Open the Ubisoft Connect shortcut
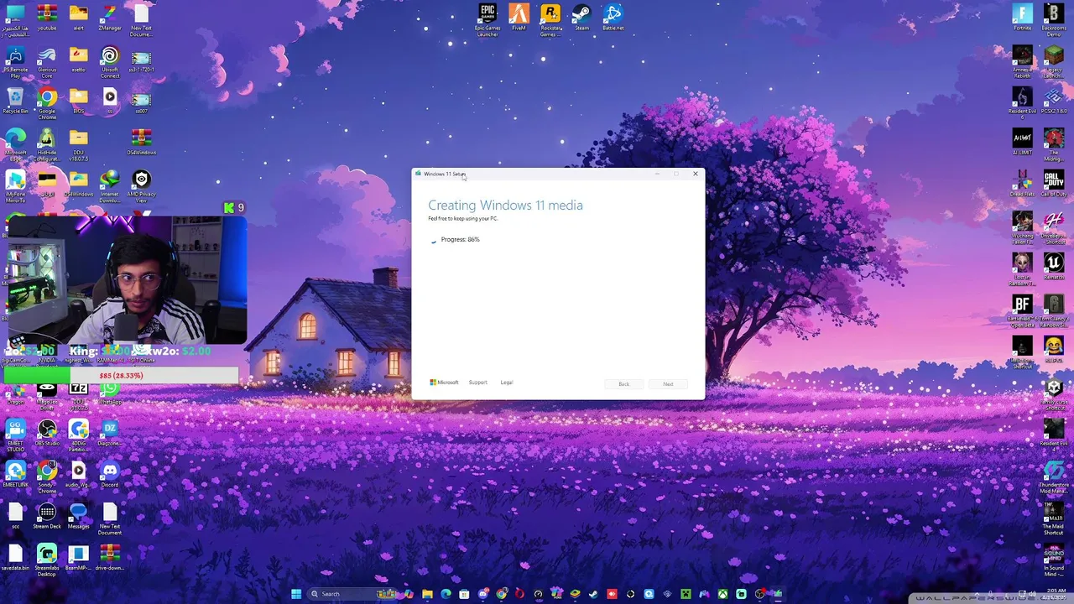Viewport: 1074px width, 604px height. point(110,62)
